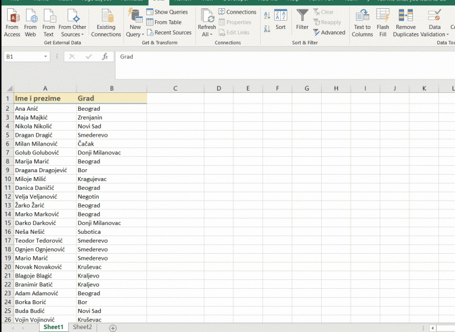Sort Z to A descending

(267, 29)
